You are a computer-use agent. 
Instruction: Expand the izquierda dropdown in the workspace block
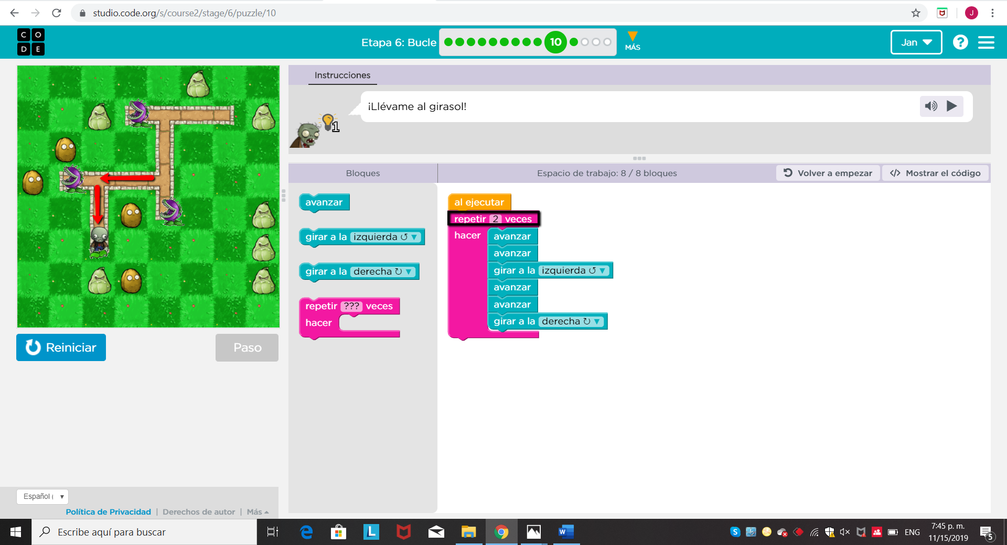(603, 271)
